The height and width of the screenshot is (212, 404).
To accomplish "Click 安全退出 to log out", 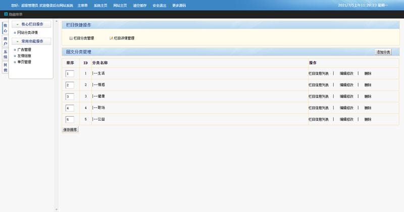I will [159, 6].
